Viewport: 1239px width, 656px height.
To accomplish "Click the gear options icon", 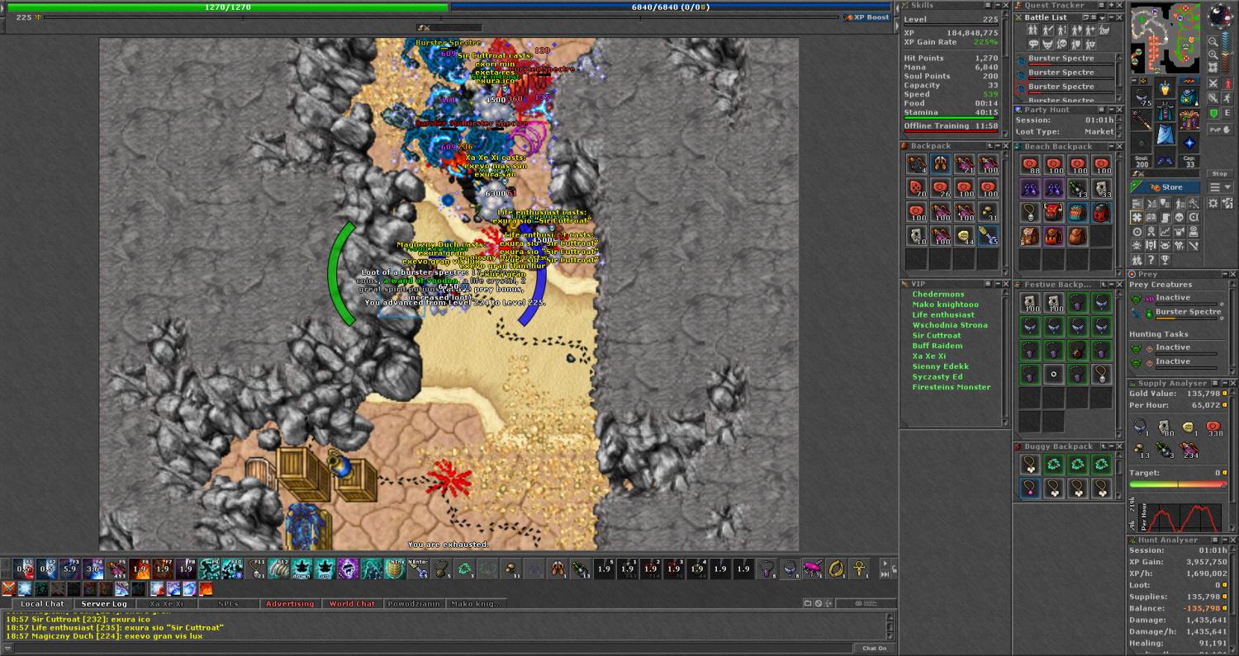I will [1213, 204].
